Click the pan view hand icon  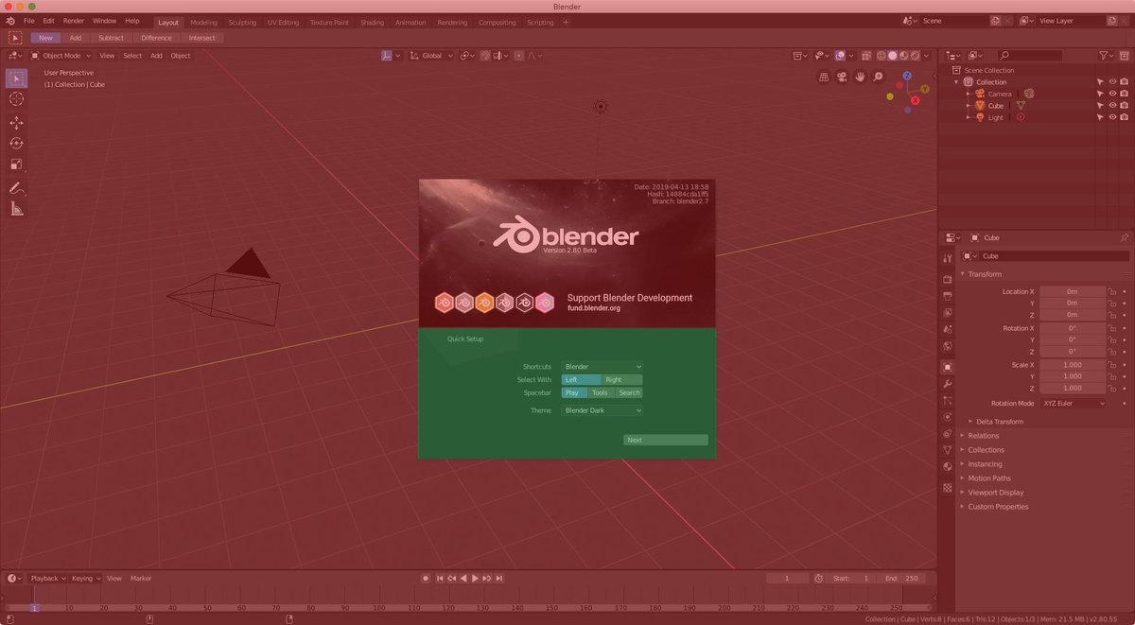(860, 77)
